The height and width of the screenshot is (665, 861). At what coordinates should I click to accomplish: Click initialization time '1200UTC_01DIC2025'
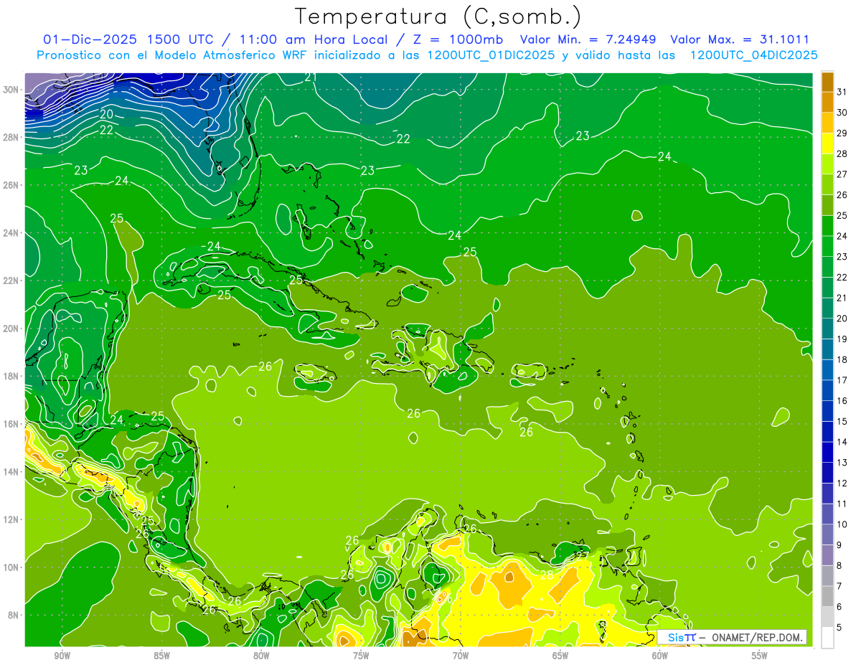coord(491,55)
